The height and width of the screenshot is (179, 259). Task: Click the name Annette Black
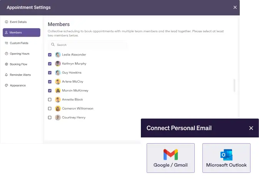72,99
